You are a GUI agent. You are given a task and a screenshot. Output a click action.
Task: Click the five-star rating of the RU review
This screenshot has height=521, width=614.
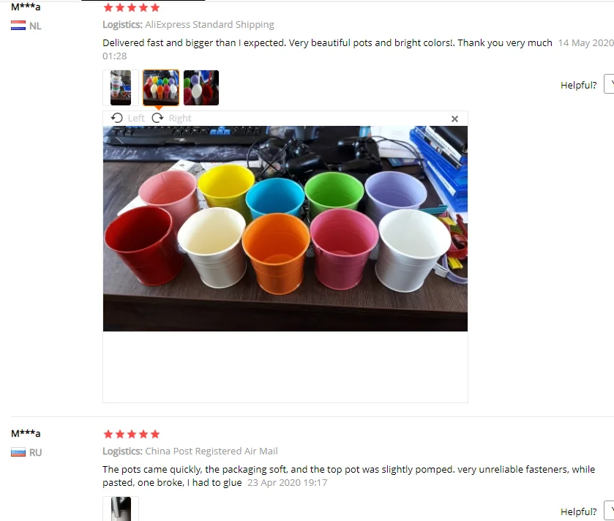click(132, 434)
